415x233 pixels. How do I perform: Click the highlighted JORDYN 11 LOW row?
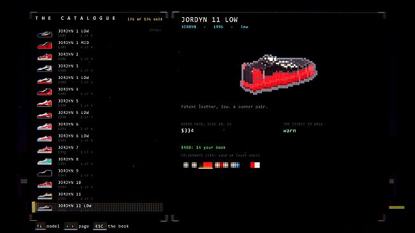coord(98,207)
